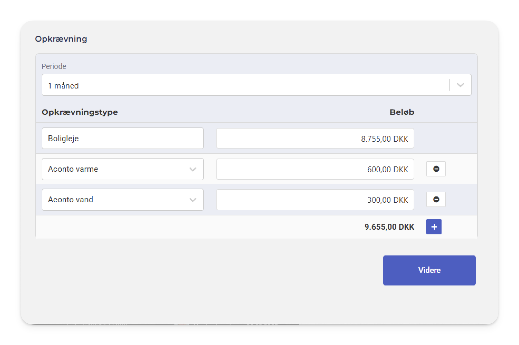Click the Beløb column header
The width and height of the screenshot is (519, 345).
402,112
